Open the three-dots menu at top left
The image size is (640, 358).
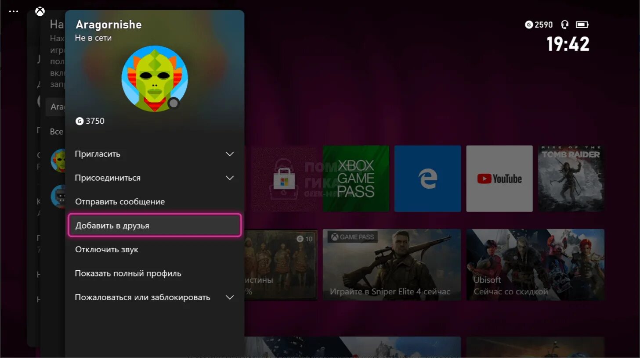pos(14,11)
